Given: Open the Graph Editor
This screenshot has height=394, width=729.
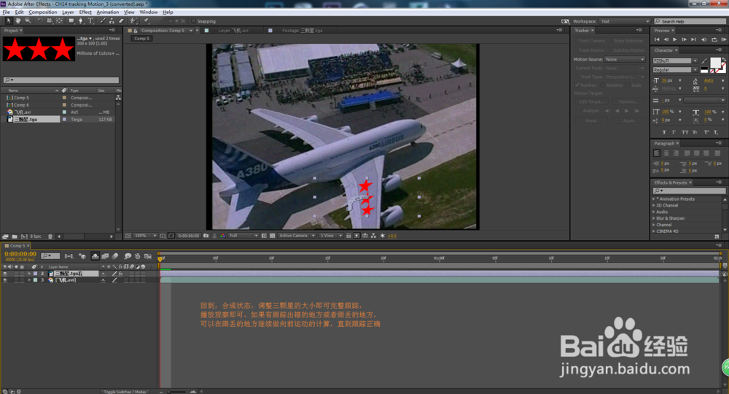Looking at the screenshot, I should [148, 256].
